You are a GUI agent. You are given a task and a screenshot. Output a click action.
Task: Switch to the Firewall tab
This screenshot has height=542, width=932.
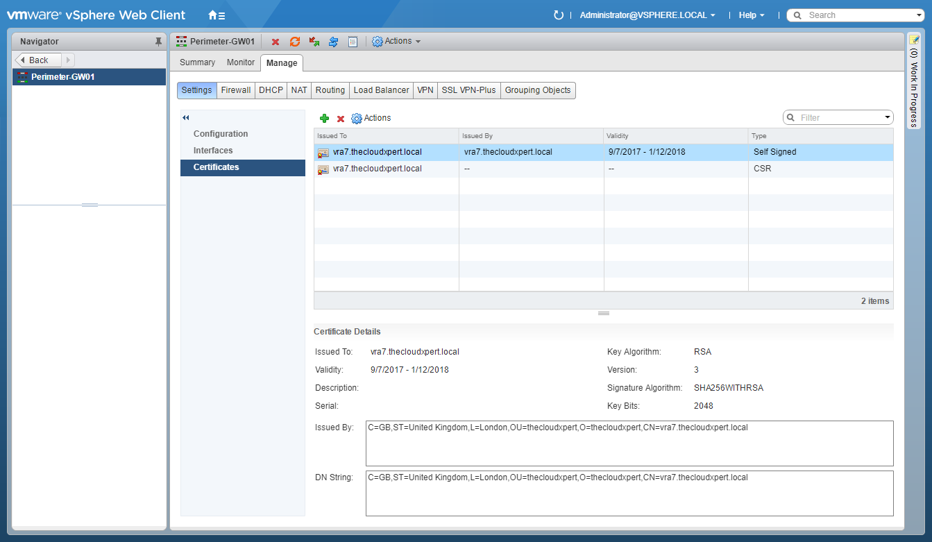(236, 90)
